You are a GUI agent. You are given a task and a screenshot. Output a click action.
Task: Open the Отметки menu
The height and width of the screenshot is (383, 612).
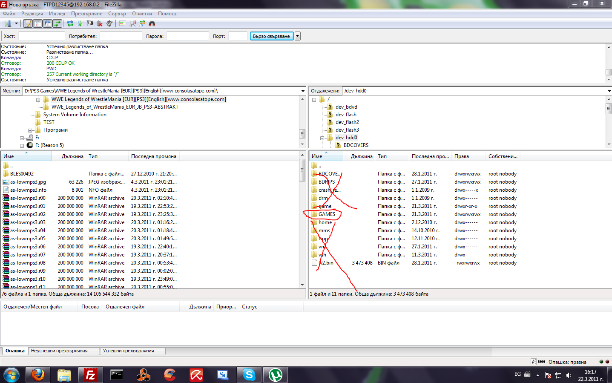point(142,14)
